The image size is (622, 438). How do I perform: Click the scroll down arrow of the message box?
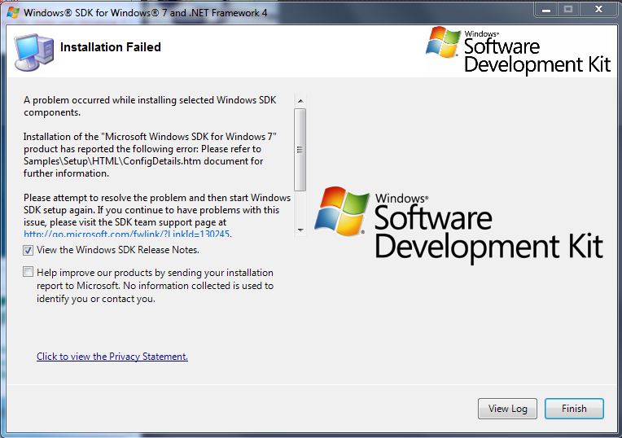(x=300, y=230)
